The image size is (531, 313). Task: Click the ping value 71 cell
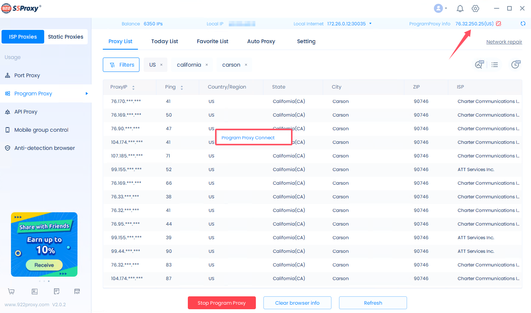(169, 156)
